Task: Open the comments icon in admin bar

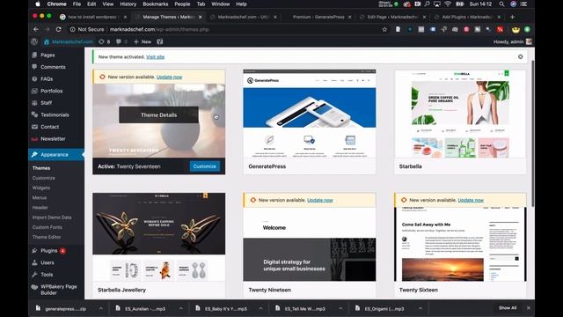Action: [121, 41]
